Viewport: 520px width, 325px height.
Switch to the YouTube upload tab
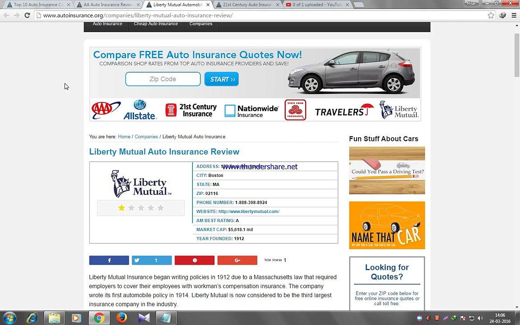coord(317,5)
